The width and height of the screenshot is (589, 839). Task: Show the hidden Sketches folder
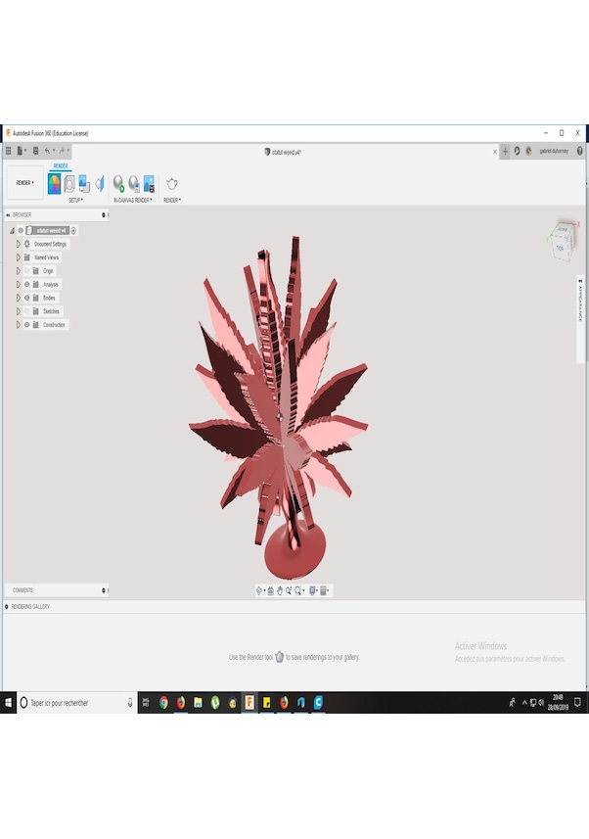[26, 311]
